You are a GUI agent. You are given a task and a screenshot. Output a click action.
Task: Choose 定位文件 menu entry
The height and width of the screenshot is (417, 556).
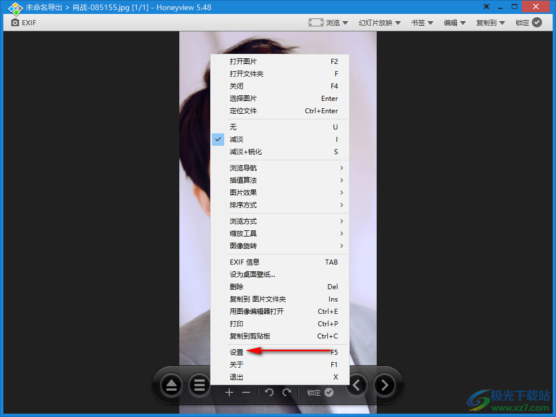[280, 111]
